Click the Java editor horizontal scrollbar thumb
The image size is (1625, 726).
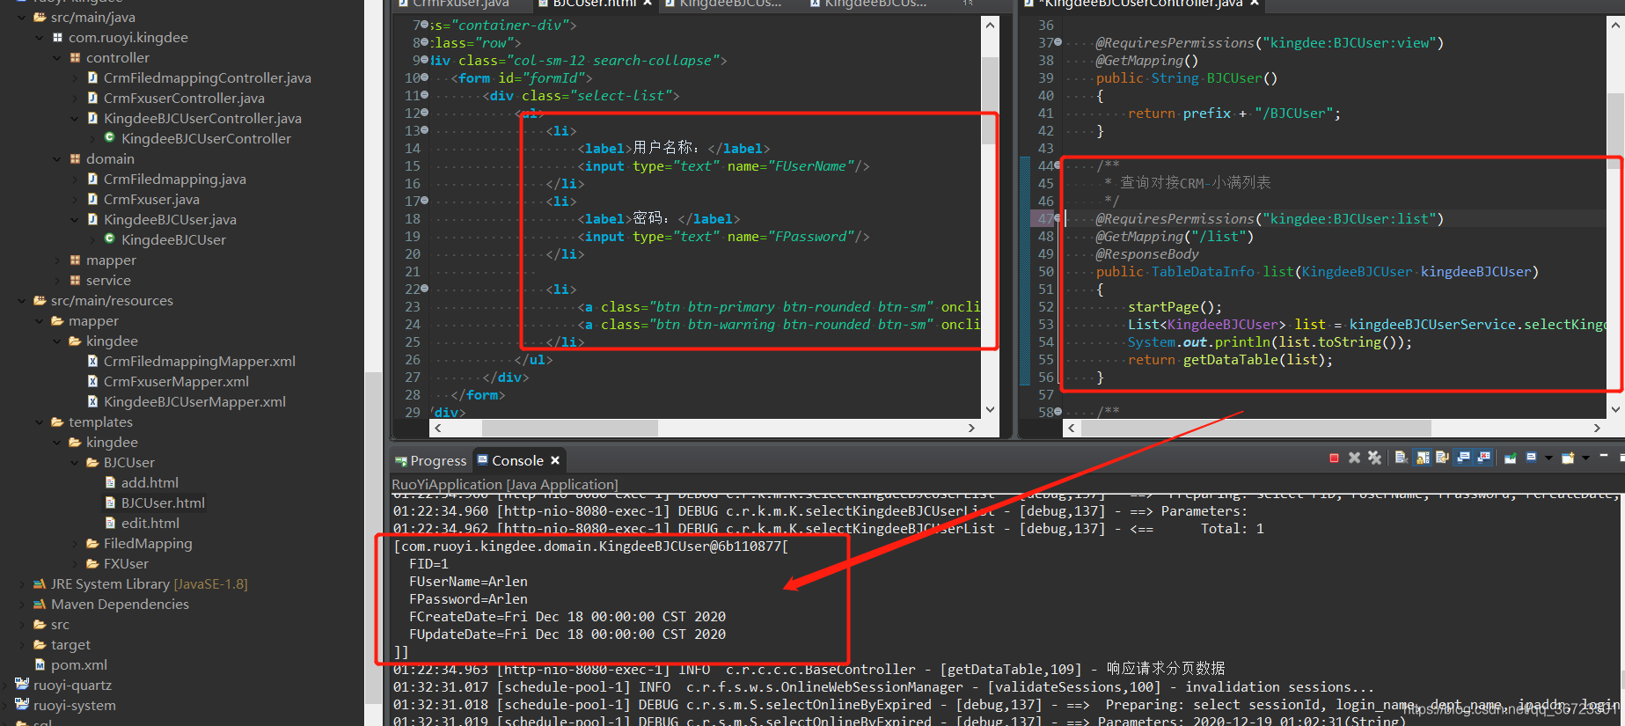coord(1255,428)
